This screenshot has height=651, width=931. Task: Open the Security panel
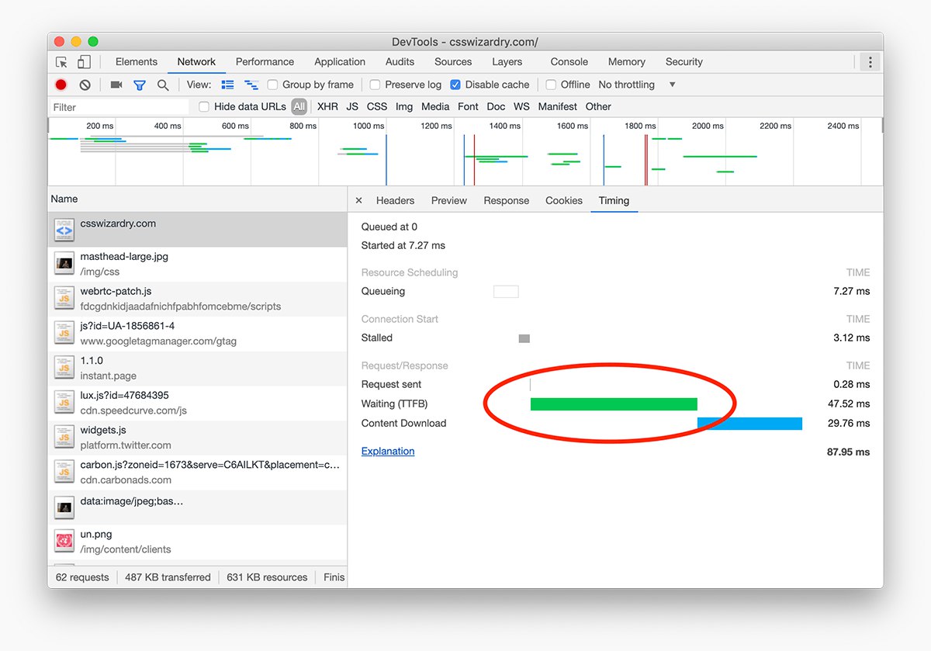pyautogui.click(x=684, y=62)
